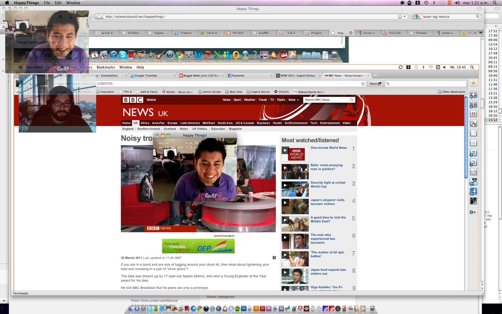Image resolution: width=502 pixels, height=314 pixels.
Task: Click the Firefox window toolbar toggle pill button
Action: click(479, 9)
